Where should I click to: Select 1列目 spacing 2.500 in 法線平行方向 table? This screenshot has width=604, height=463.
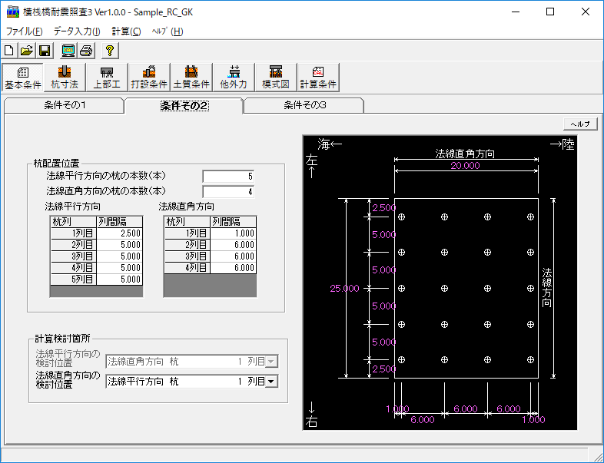pos(120,233)
